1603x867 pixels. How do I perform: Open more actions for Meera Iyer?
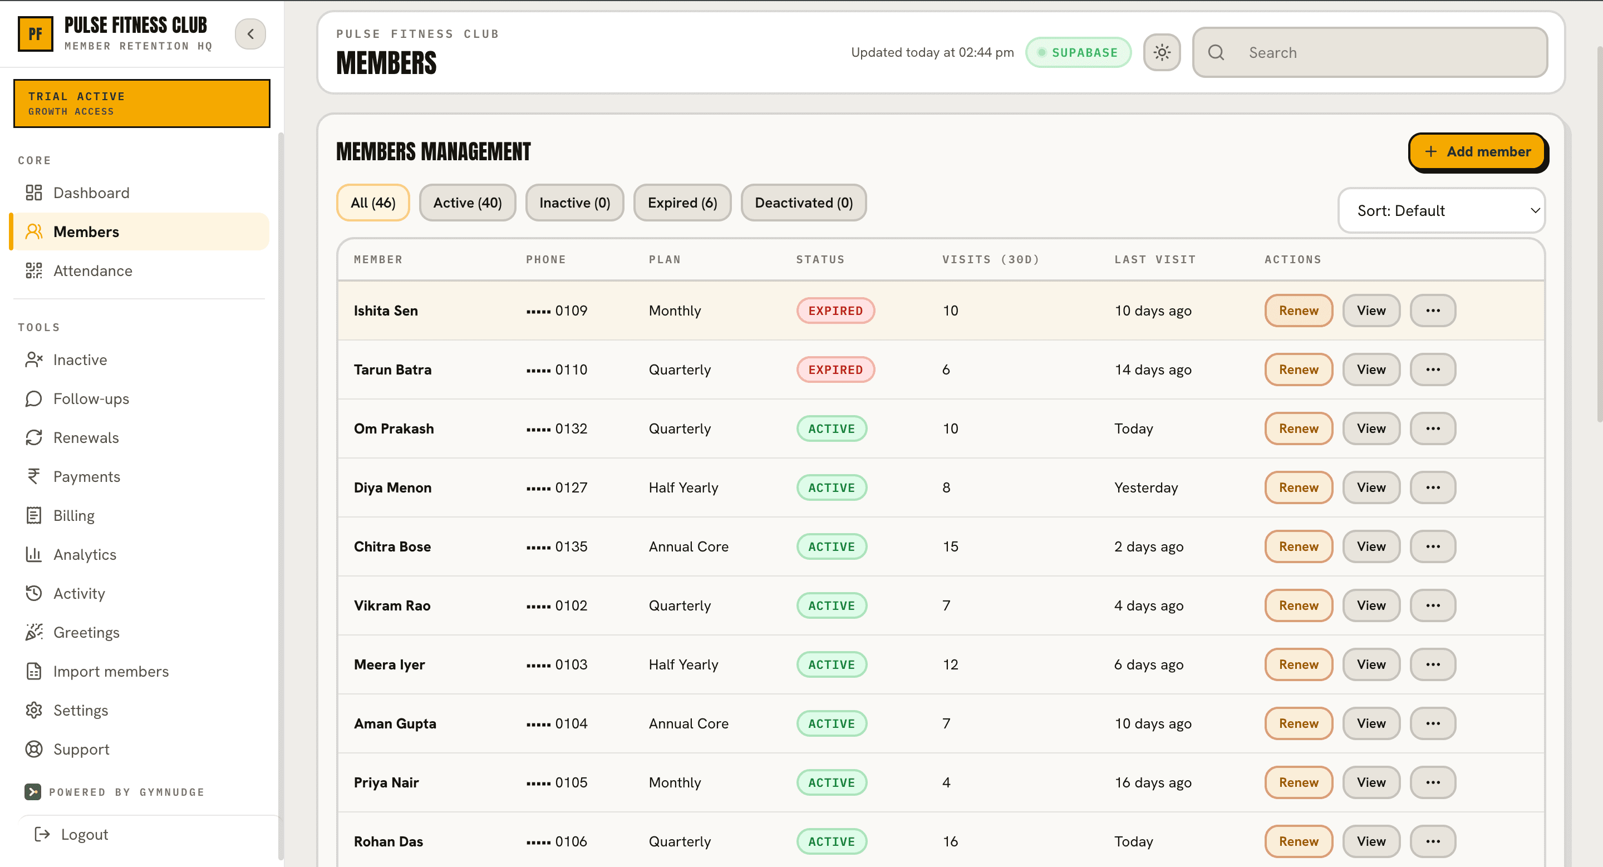(1433, 664)
